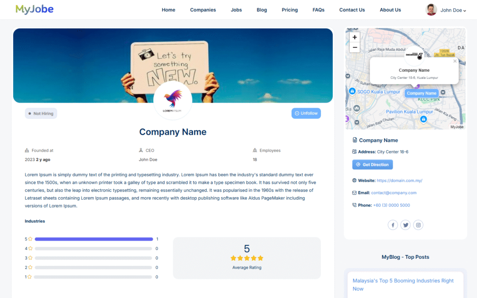This screenshot has width=477, height=298.
Task: Click the company bird logo
Action: (x=172, y=101)
